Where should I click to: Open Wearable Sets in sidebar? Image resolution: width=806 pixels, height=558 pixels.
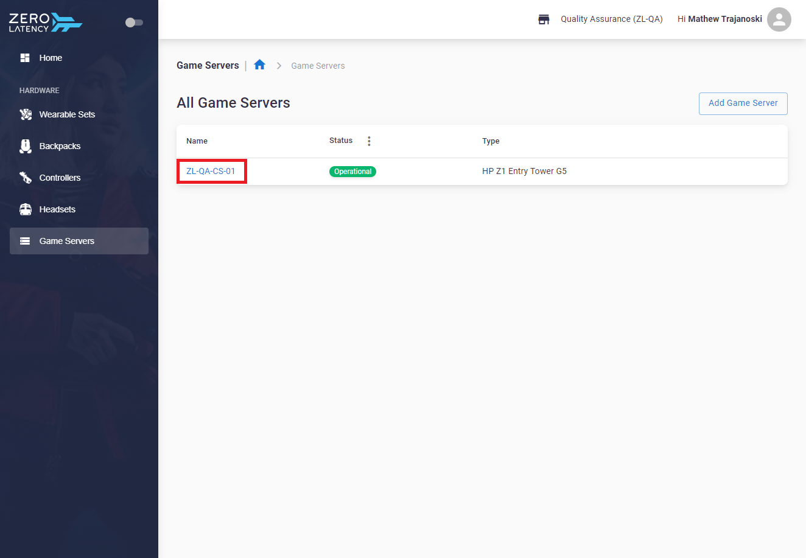tap(79, 114)
